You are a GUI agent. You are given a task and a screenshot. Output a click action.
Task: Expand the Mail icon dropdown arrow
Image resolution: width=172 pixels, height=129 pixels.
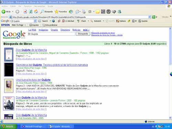click(x=80, y=12)
